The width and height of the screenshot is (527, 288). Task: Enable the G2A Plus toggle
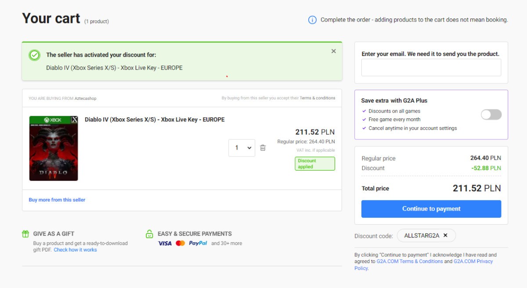[491, 115]
